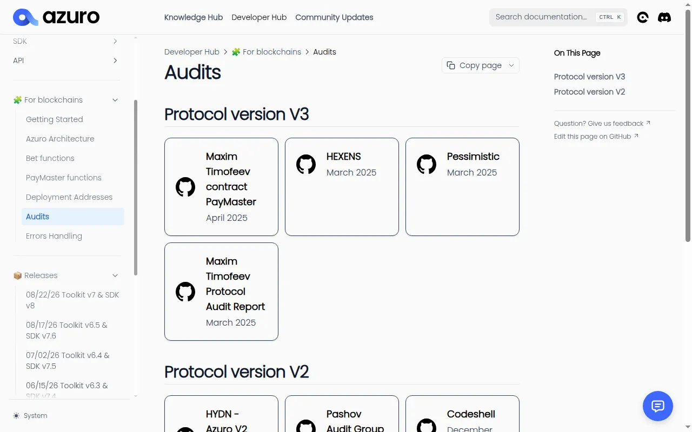Select PayMaster functions in sidebar
Viewport: 692px width, 432px height.
(73, 178)
